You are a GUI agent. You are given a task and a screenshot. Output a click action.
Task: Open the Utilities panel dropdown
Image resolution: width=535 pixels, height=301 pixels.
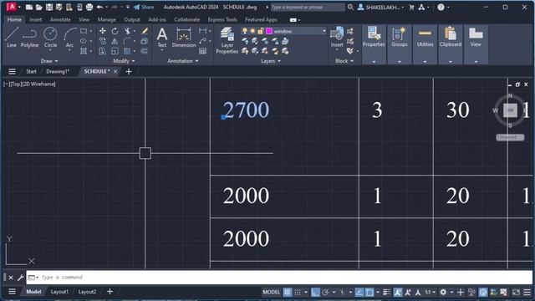pos(425,62)
